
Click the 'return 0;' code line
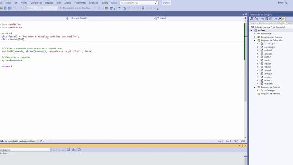point(7,66)
